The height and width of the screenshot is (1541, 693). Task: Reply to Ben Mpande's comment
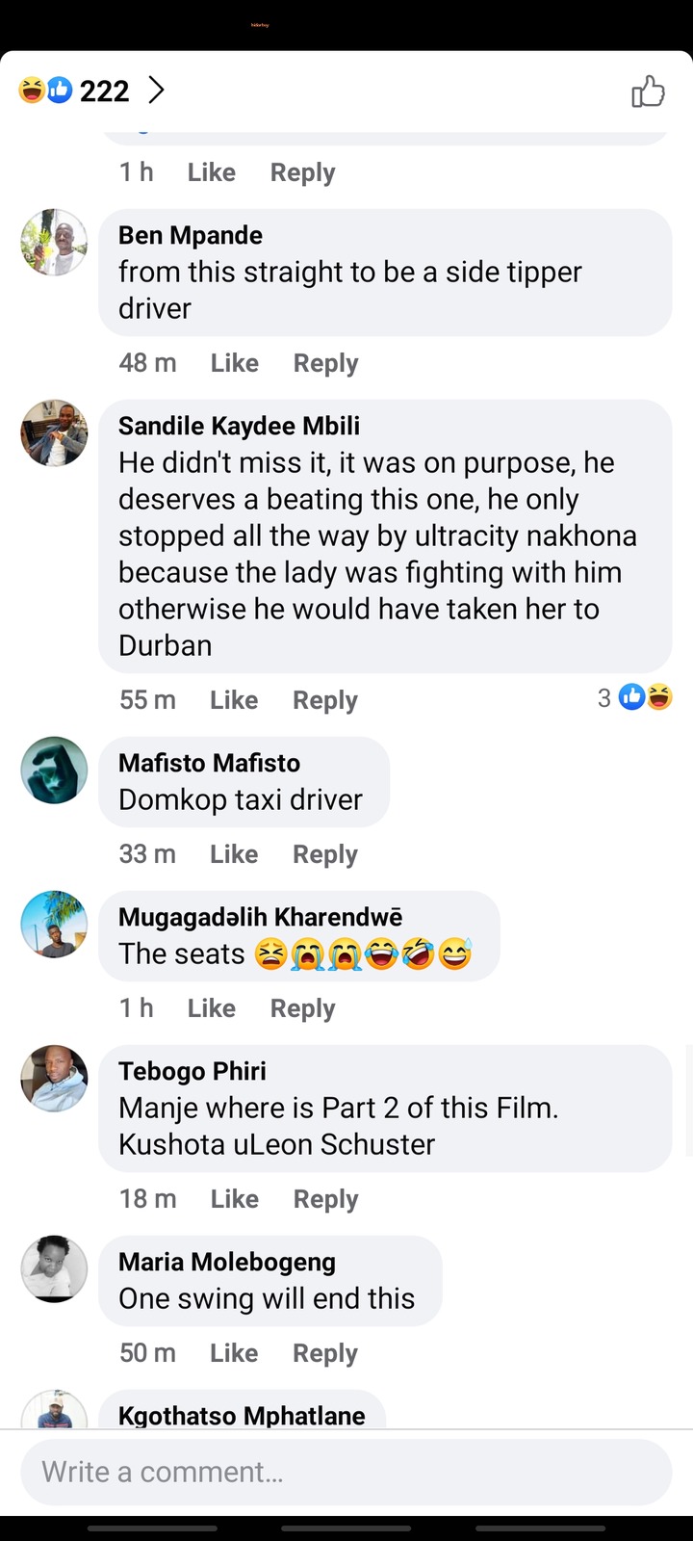[325, 363]
